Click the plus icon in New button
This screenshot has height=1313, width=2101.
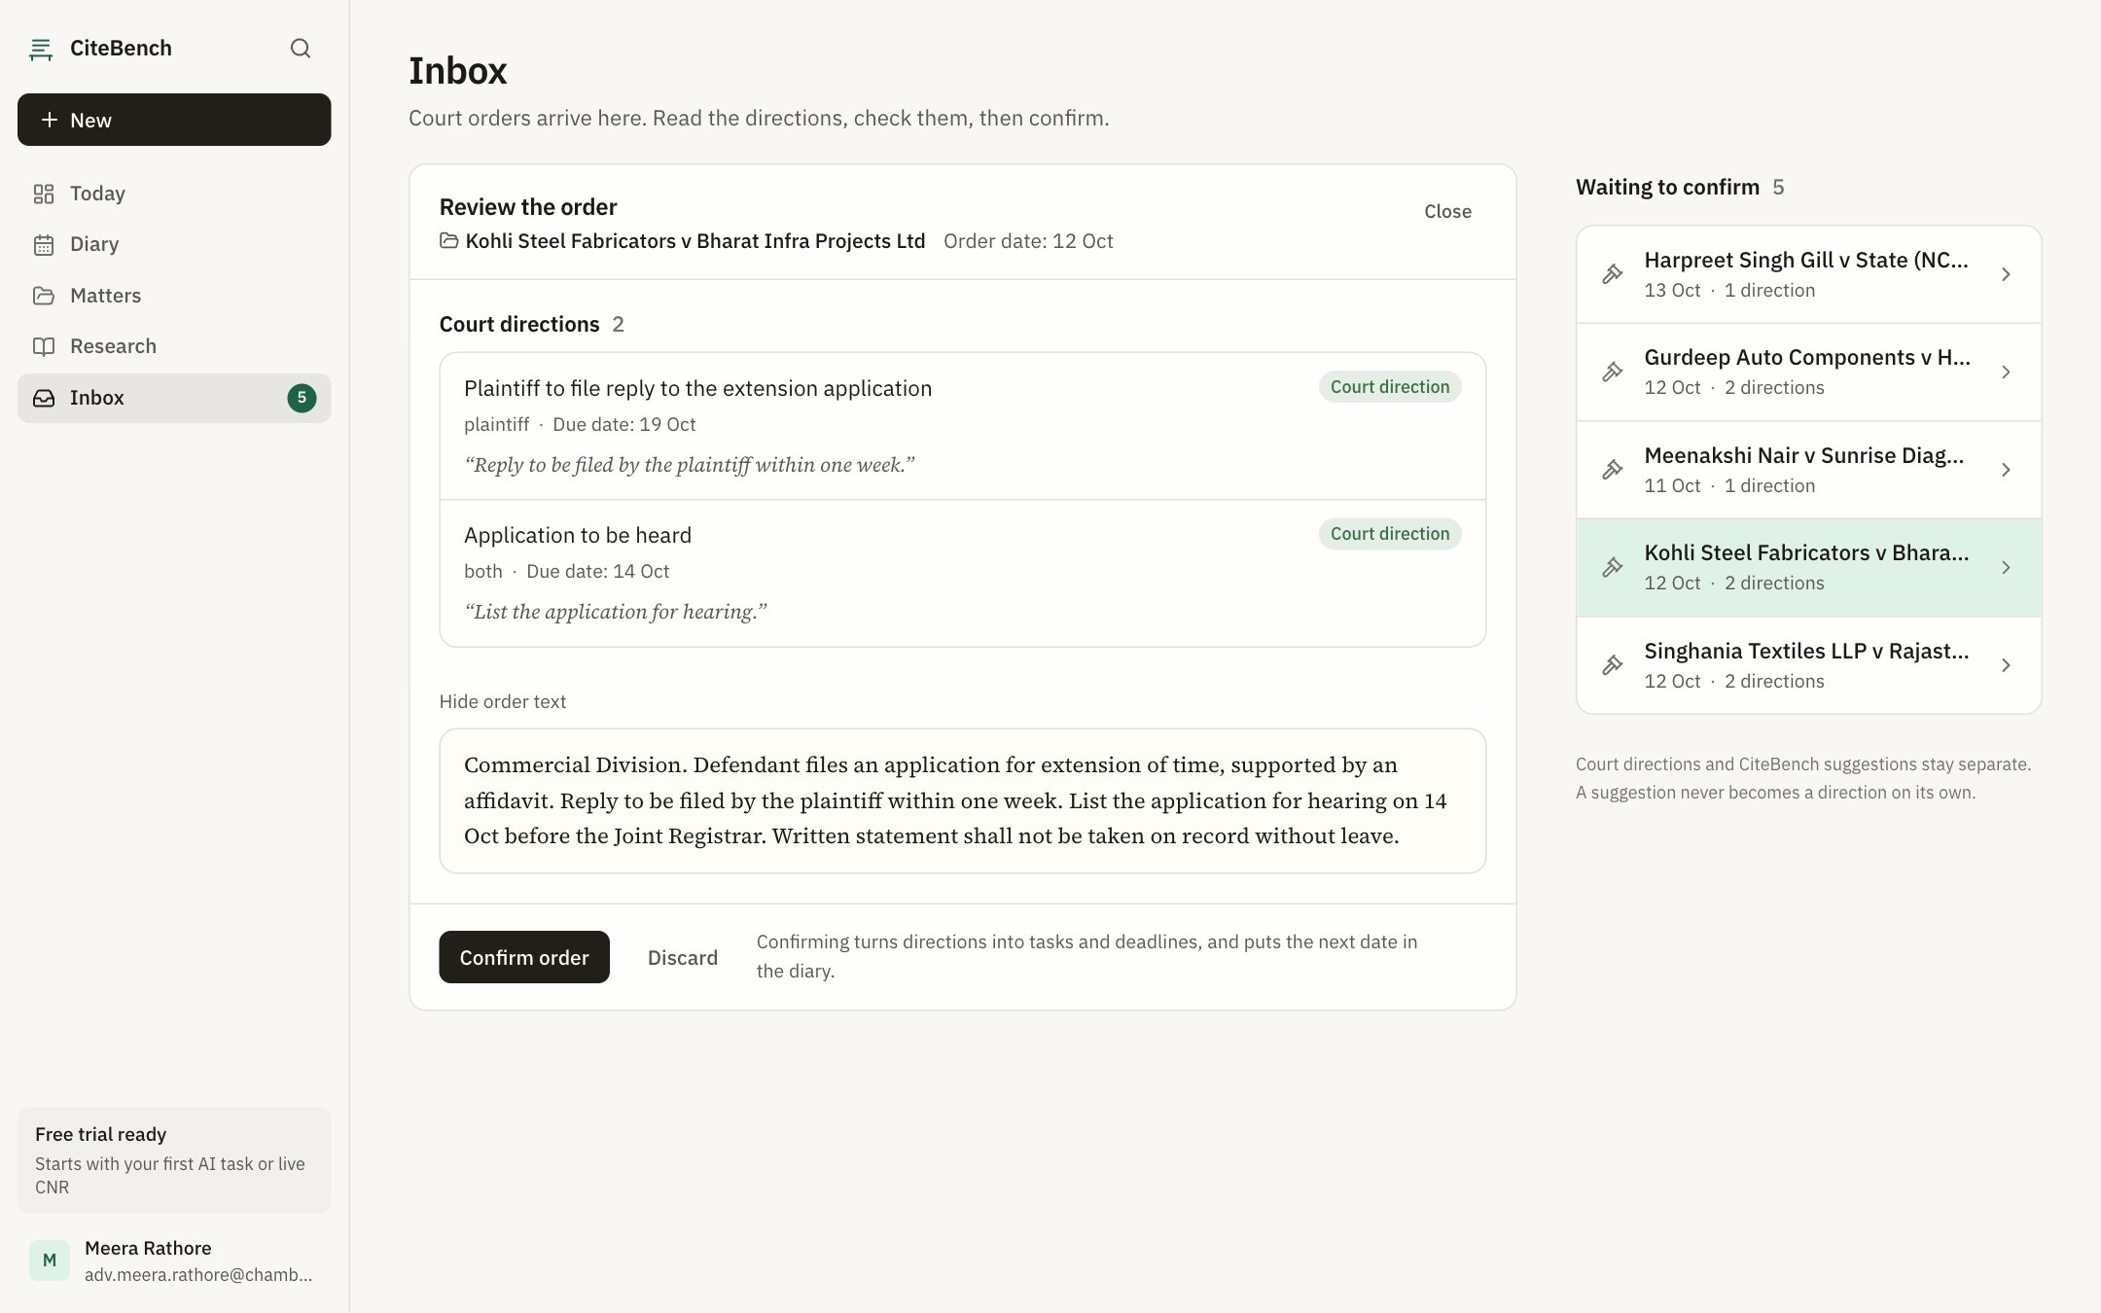click(x=49, y=120)
